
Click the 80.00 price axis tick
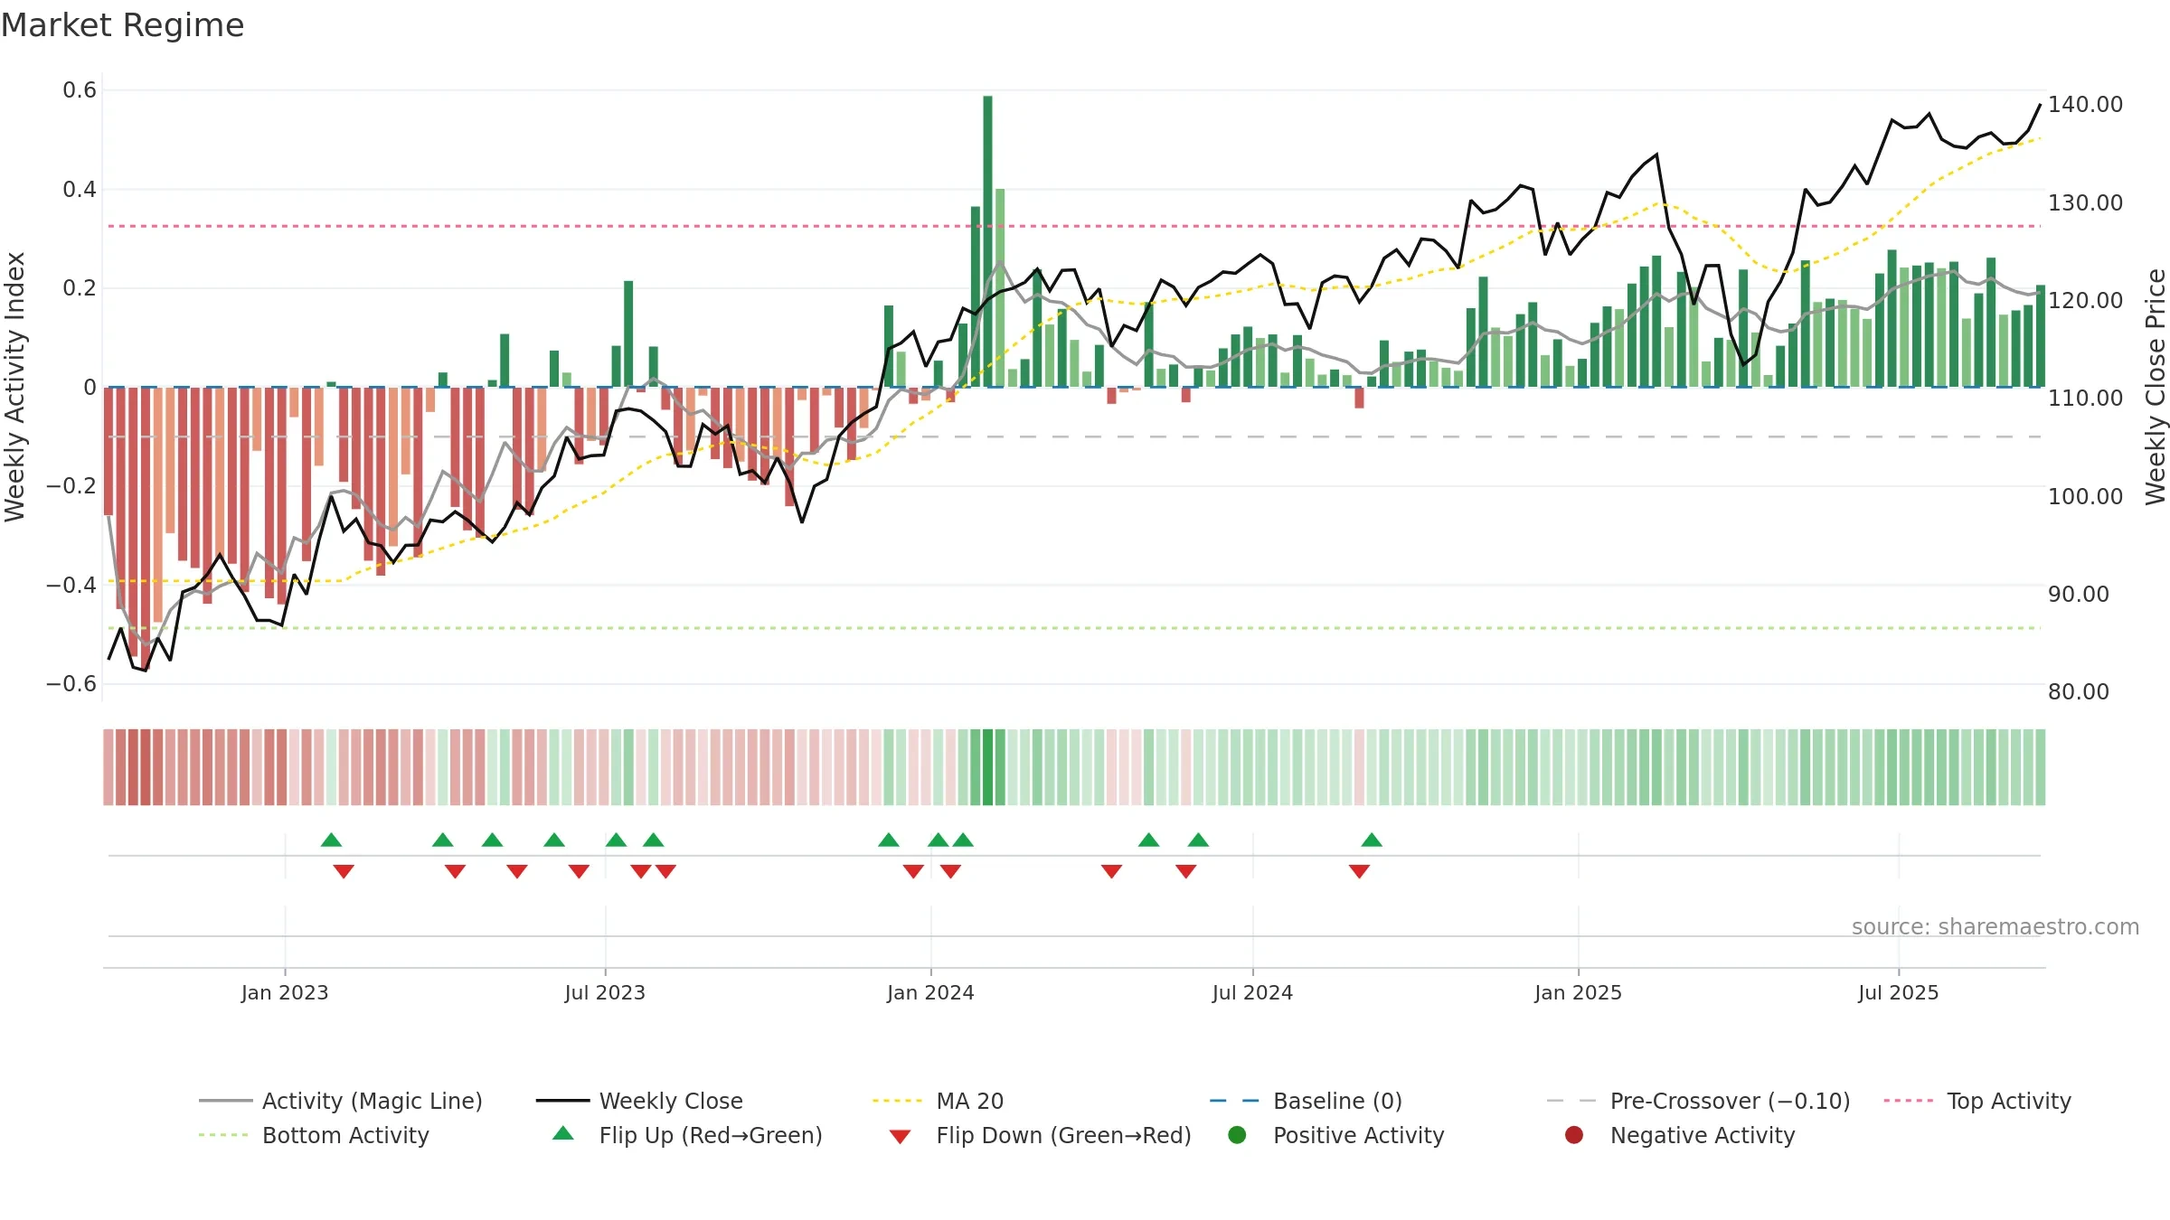click(x=2078, y=691)
